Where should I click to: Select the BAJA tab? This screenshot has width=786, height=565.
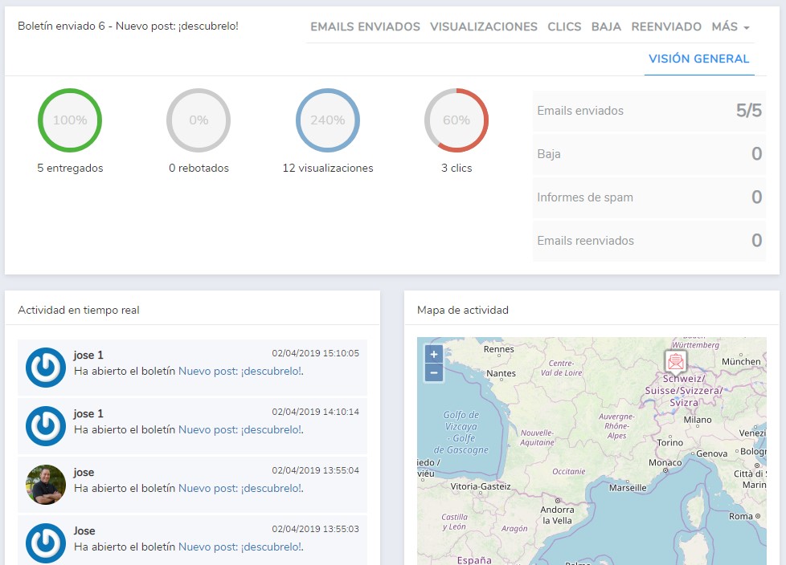606,26
